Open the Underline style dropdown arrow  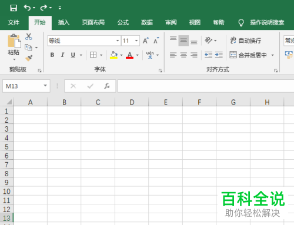click(x=81, y=55)
